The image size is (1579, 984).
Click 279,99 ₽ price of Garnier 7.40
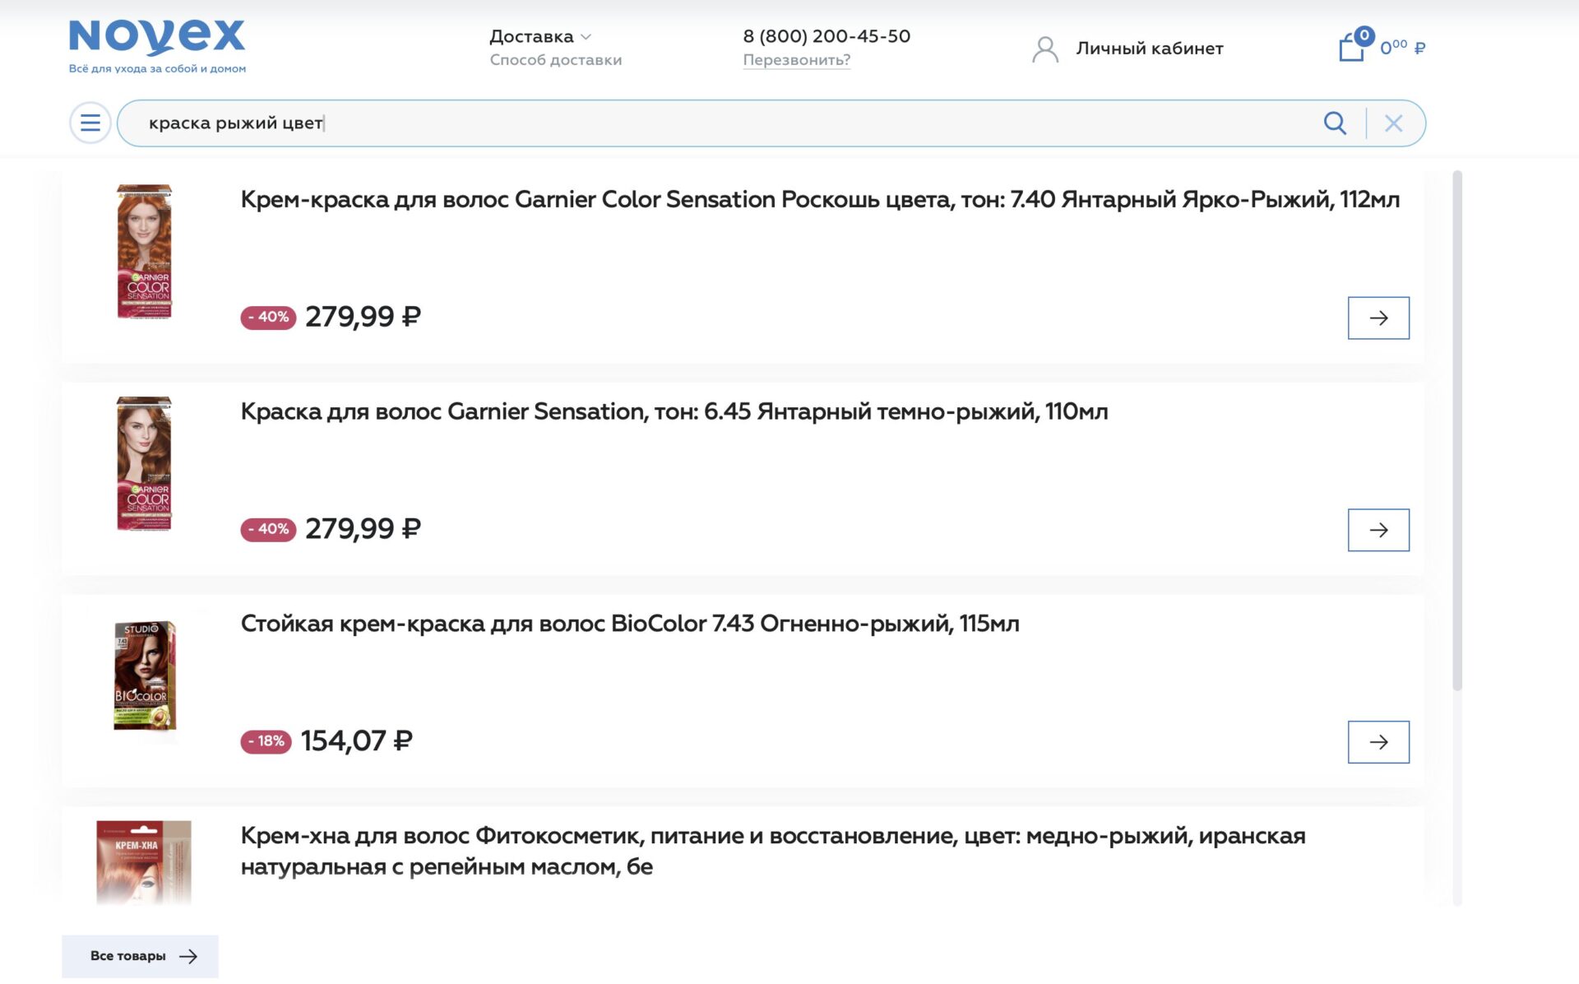click(x=363, y=317)
